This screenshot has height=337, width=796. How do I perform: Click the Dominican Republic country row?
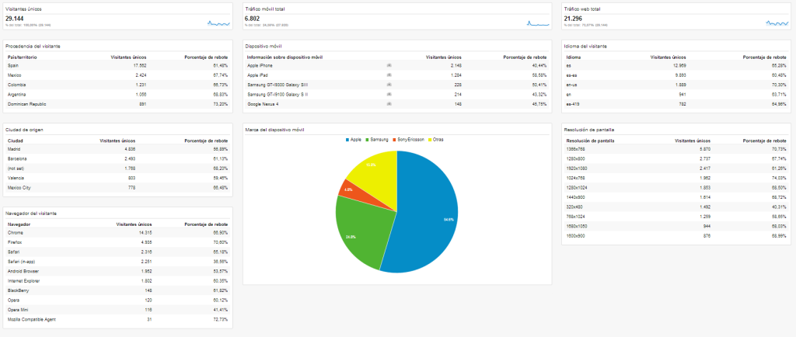pyautogui.click(x=118, y=104)
